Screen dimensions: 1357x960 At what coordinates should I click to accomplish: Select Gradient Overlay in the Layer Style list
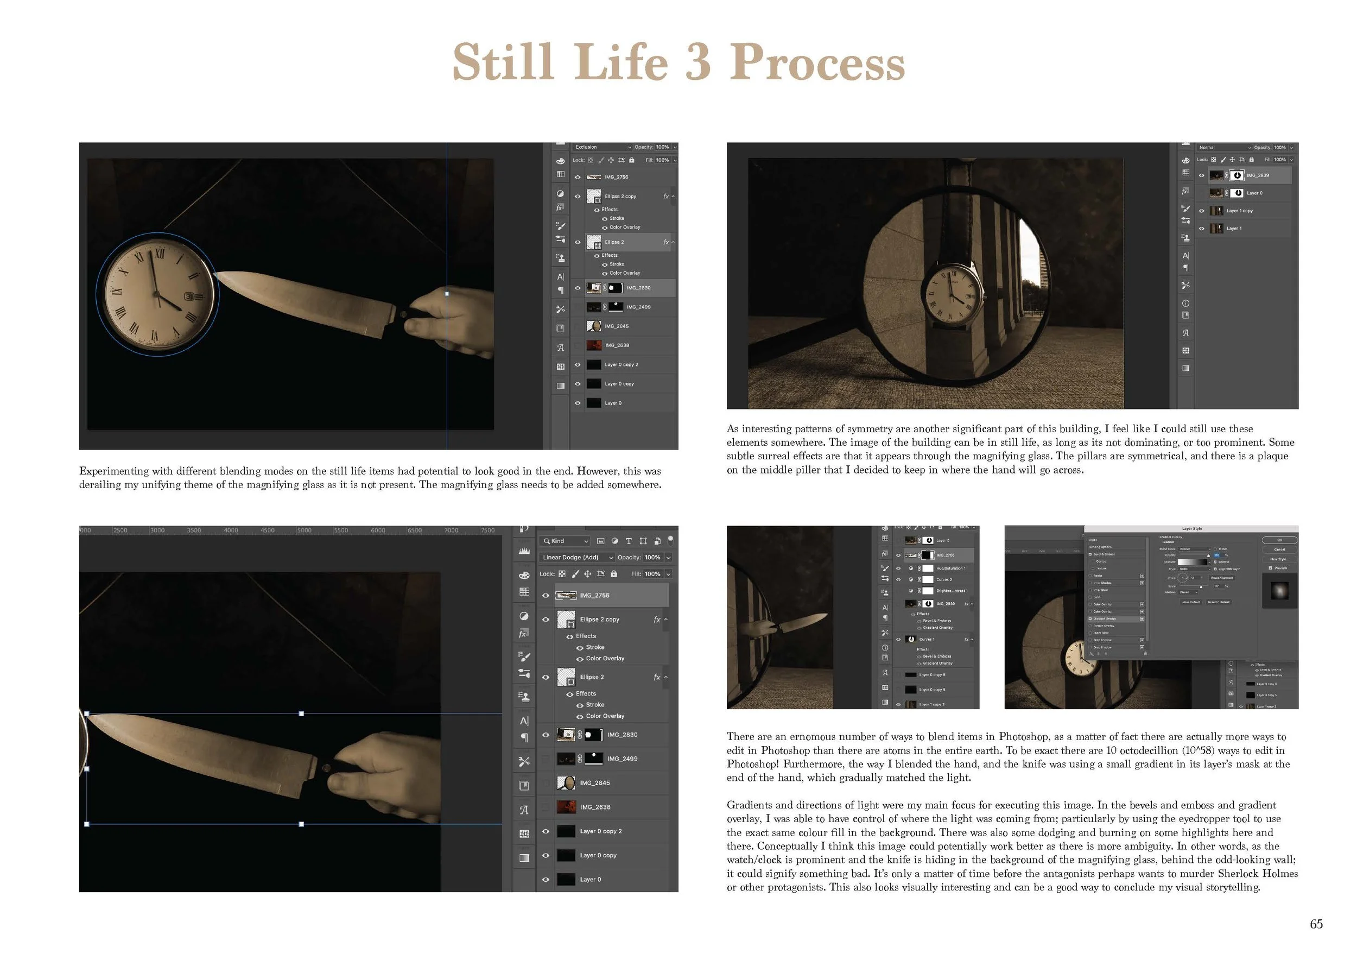[x=1106, y=619]
